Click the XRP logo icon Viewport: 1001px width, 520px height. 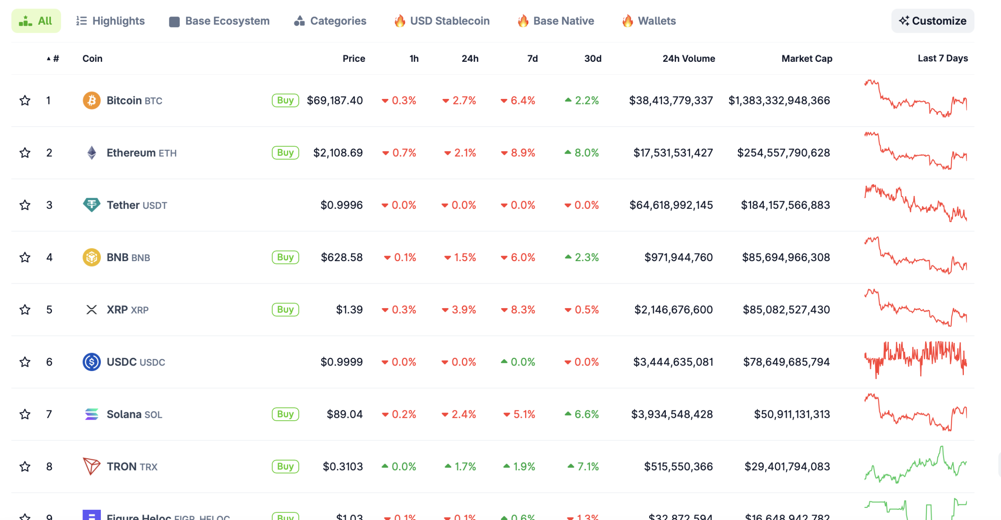pos(92,310)
